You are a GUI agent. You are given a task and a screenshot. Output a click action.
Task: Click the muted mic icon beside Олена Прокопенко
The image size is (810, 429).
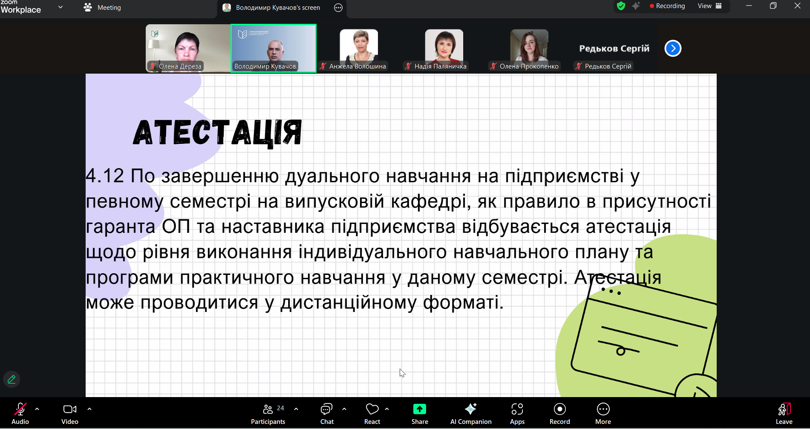[x=493, y=66]
